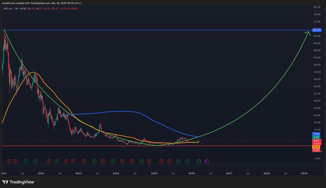Click the leftmost red earnings marker
Screen dimensions: 326x188
point(9,161)
